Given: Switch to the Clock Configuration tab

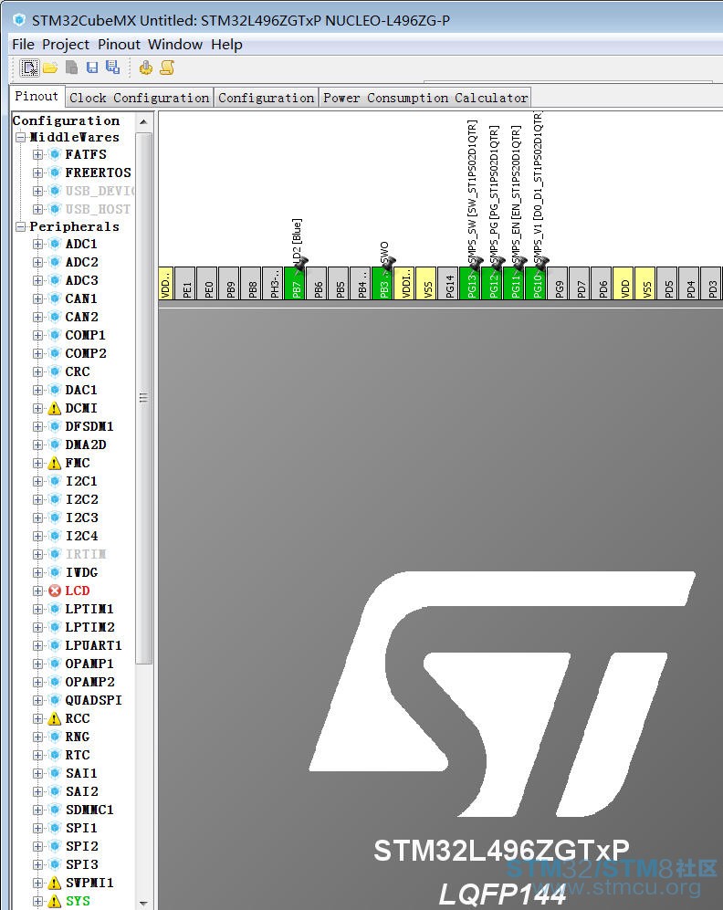Looking at the screenshot, I should (x=140, y=98).
